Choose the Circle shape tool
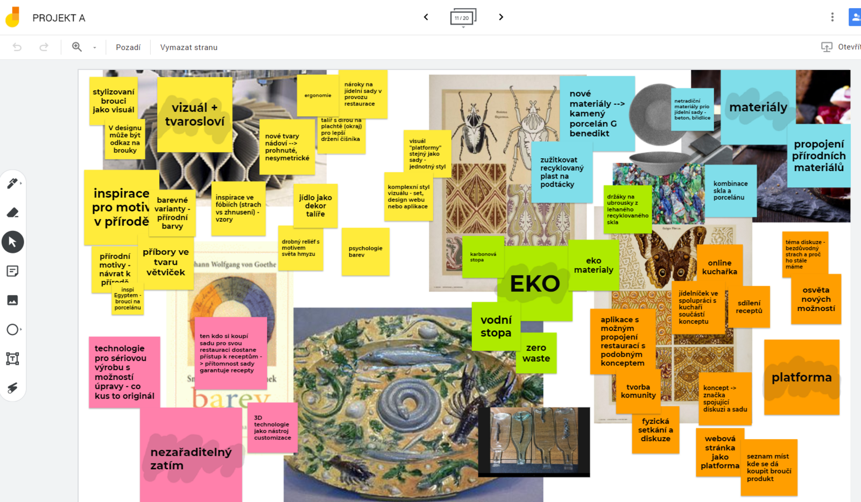 (x=12, y=329)
